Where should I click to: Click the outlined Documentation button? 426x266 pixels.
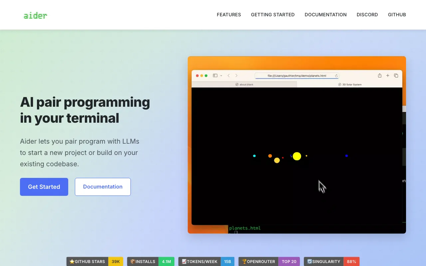click(x=103, y=187)
